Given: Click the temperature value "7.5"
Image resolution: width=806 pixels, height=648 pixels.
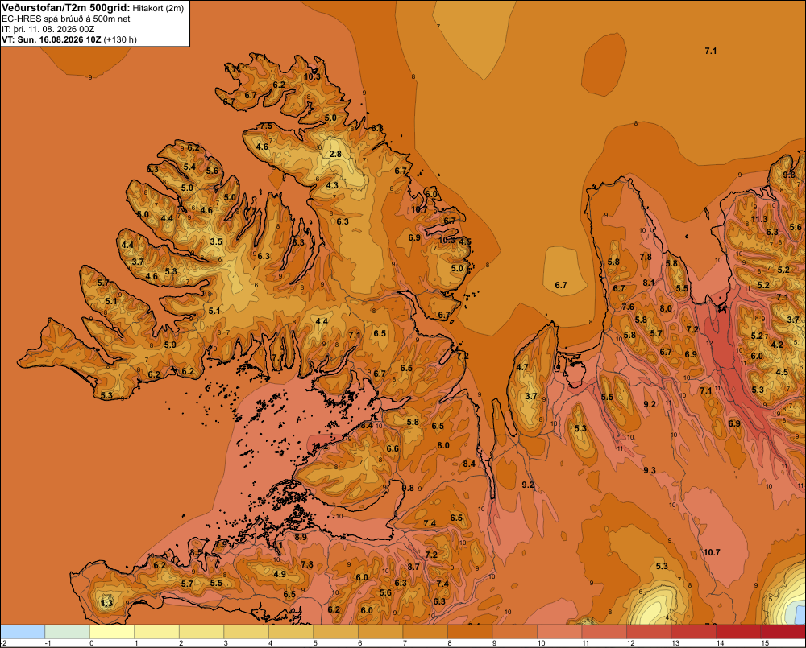Looking at the screenshot, I should point(266,126).
